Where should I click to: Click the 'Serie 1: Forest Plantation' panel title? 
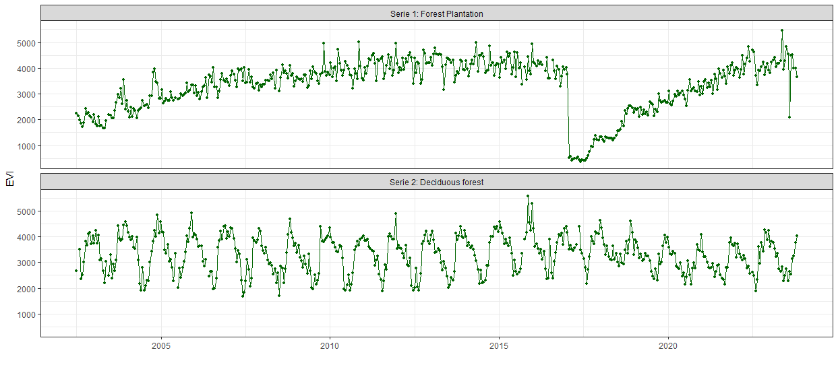(x=436, y=13)
